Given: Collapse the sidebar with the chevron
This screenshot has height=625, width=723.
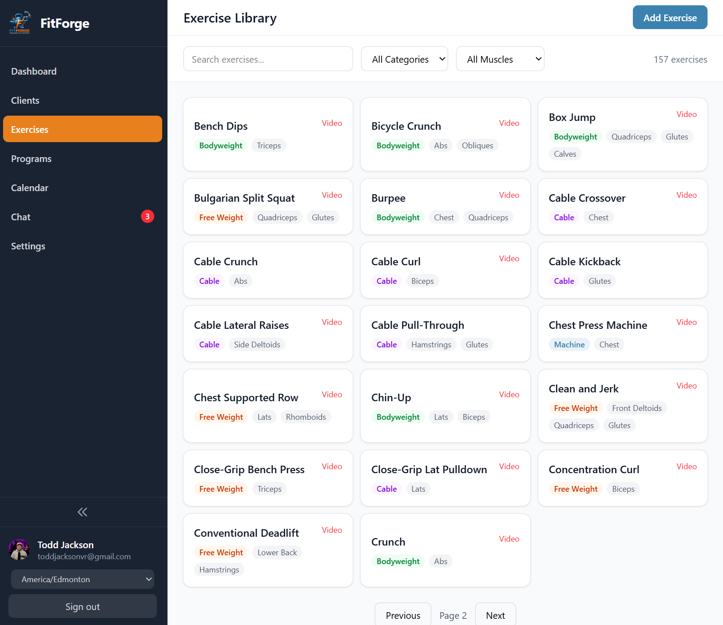Looking at the screenshot, I should [x=82, y=512].
